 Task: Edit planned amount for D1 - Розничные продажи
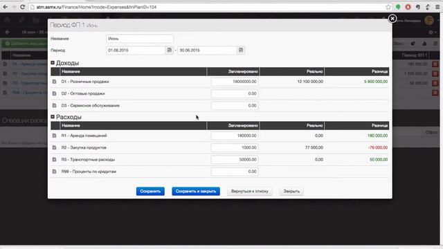tap(235, 82)
